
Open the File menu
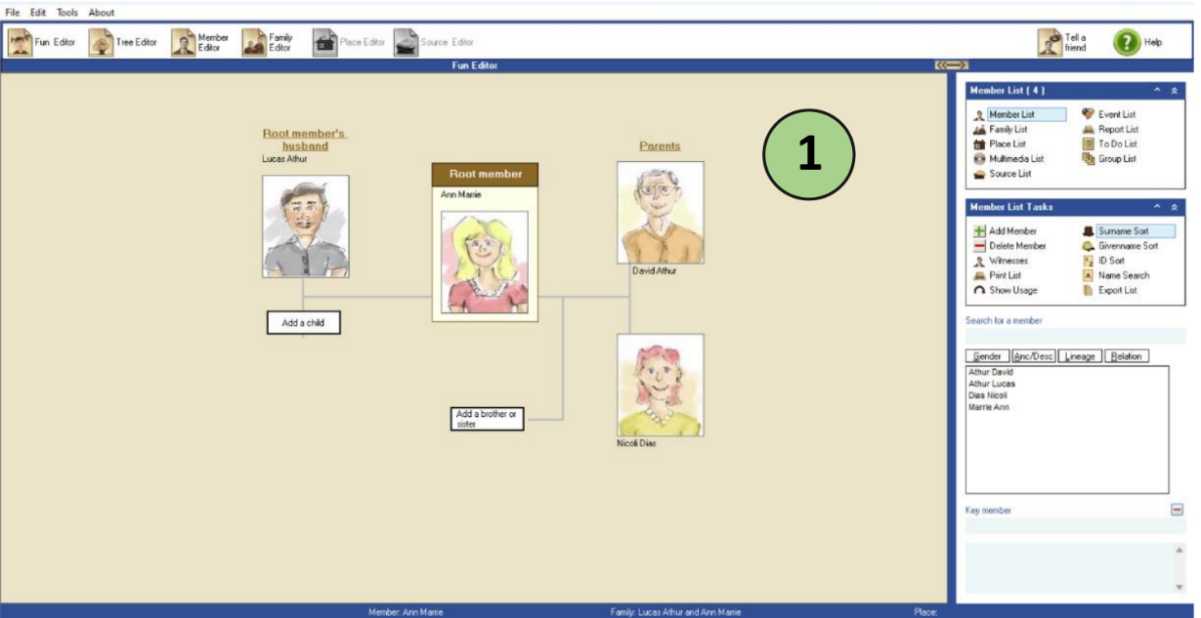click(x=13, y=13)
